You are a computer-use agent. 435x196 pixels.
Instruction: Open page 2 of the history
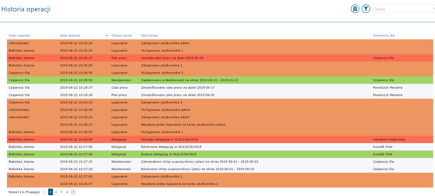(x=56, y=192)
